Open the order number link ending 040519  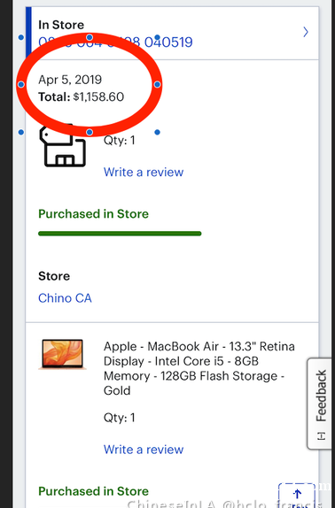coord(115,42)
